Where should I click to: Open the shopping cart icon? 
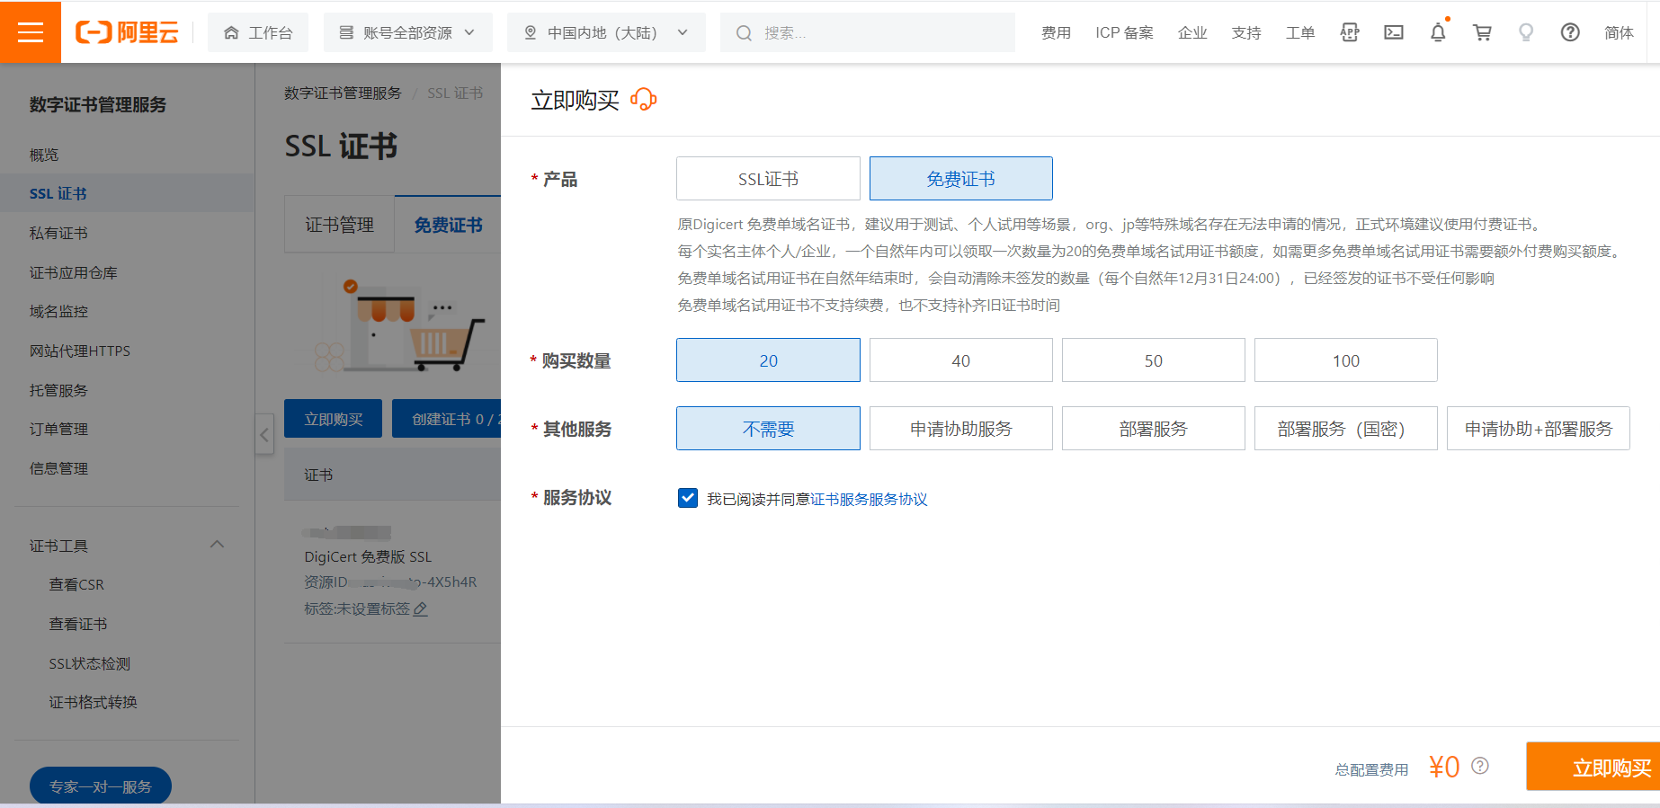[1482, 32]
